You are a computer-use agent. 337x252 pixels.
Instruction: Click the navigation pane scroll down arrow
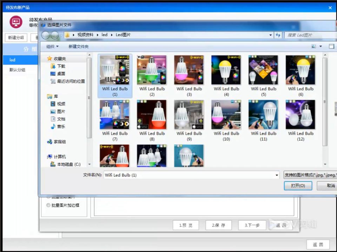click(90, 164)
